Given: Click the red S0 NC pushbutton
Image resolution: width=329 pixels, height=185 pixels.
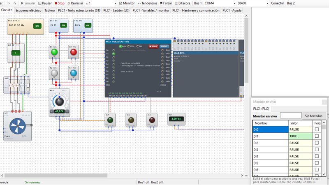Looking at the screenshot, I should pos(74,52).
